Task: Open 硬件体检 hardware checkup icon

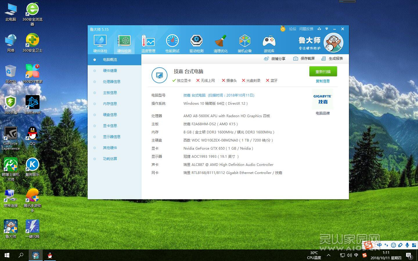Action: coord(100,44)
